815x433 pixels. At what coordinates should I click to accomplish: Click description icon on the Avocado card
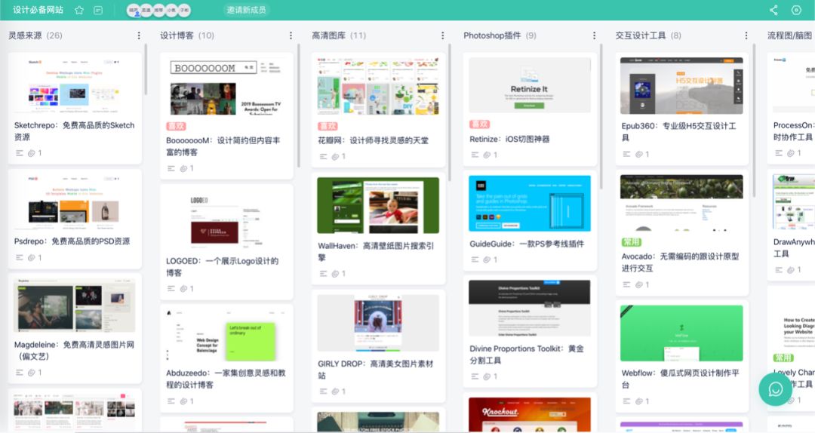pyautogui.click(x=626, y=284)
